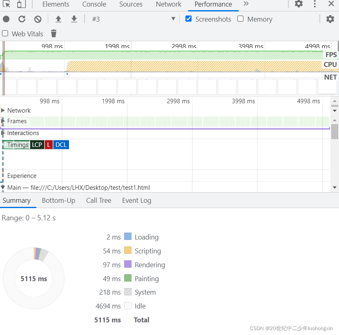Click the inspect element picker icon
The image size is (339, 335).
pos(7,4)
